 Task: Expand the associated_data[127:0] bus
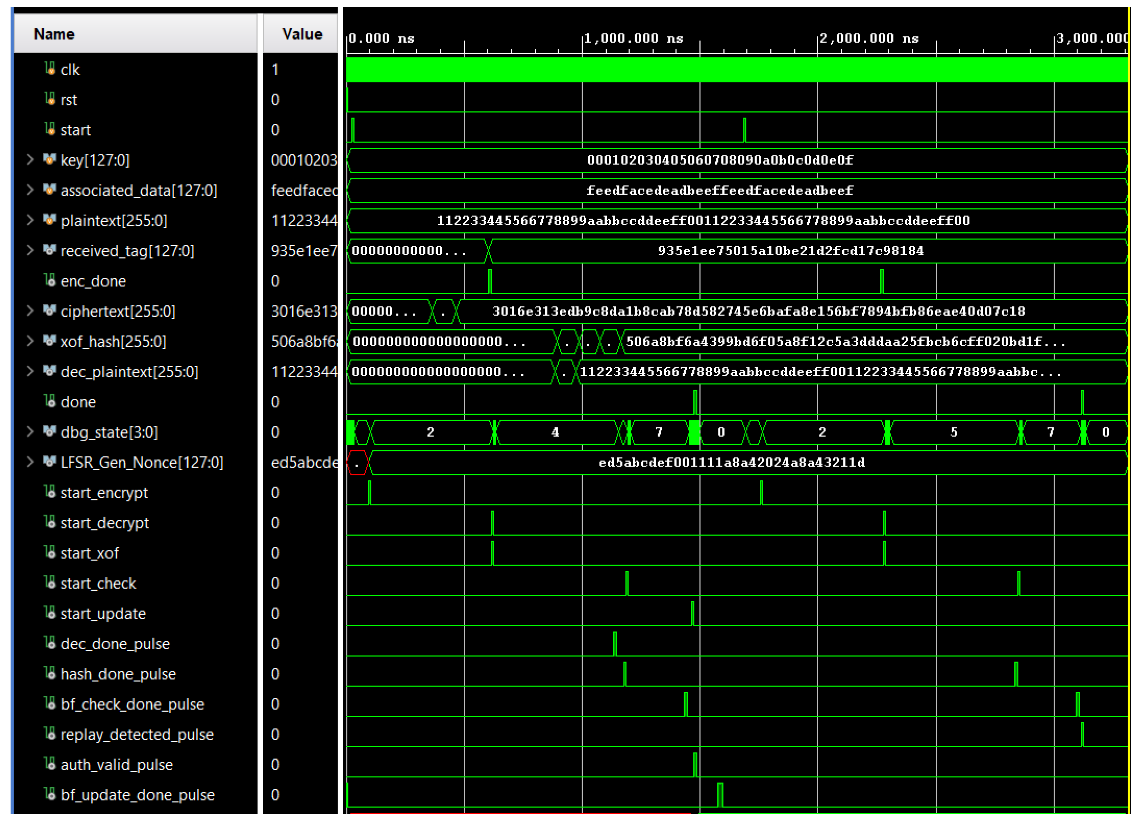tap(30, 190)
